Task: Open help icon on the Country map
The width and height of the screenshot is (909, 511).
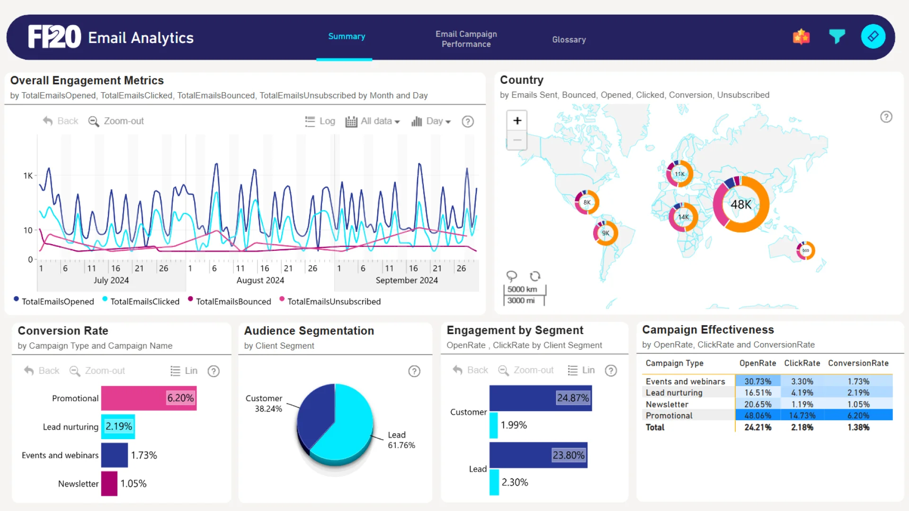Action: tap(886, 117)
